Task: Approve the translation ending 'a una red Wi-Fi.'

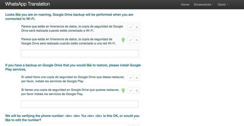Action: tap(131, 40)
